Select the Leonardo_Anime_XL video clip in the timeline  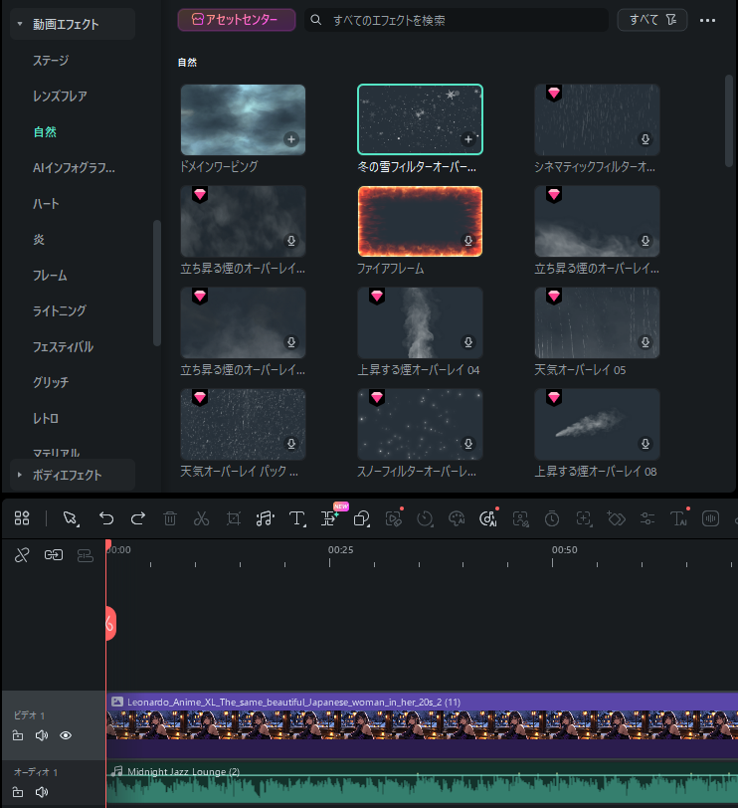pos(422,725)
